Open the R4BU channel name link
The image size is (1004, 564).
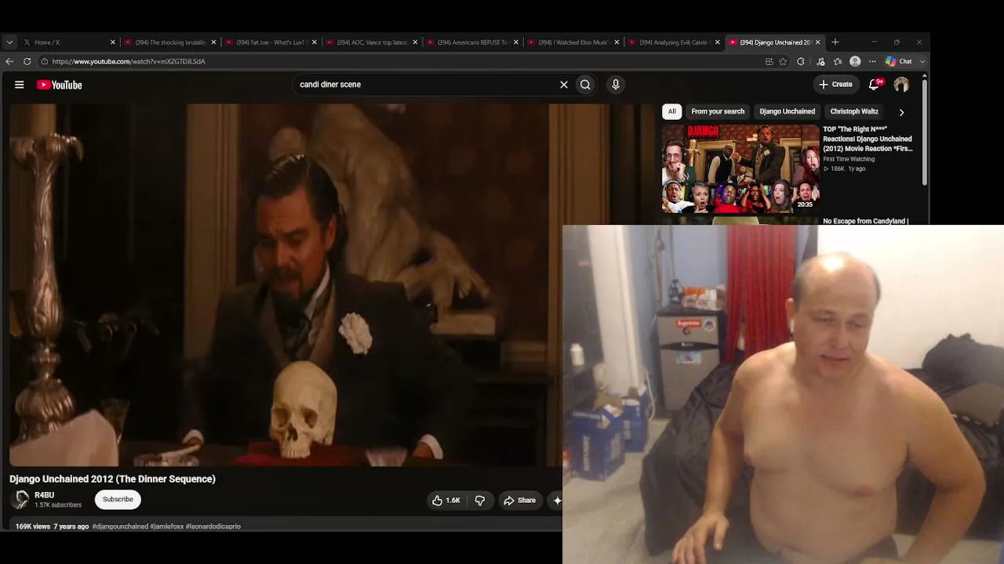point(44,495)
